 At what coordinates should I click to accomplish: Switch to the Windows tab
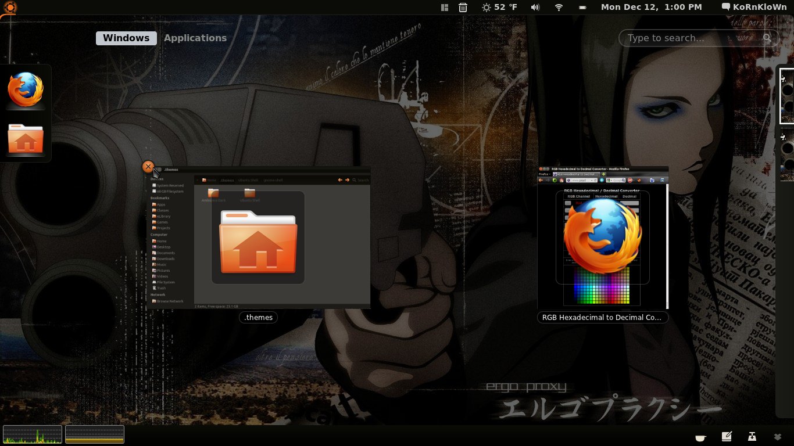coord(126,38)
